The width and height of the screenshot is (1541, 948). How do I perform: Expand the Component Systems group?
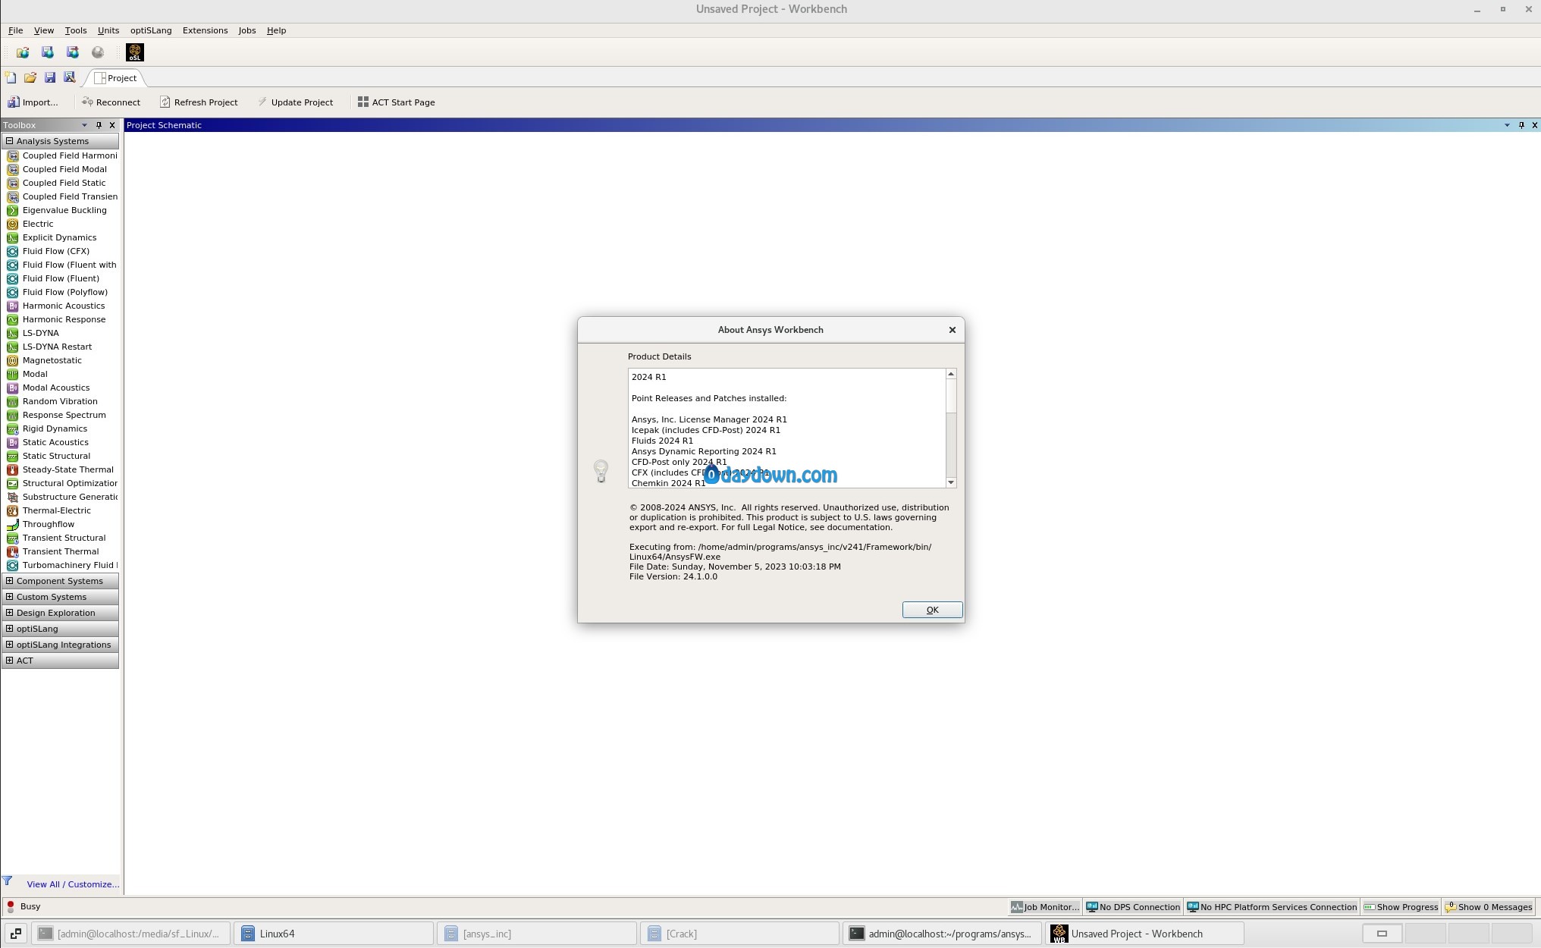click(x=9, y=581)
